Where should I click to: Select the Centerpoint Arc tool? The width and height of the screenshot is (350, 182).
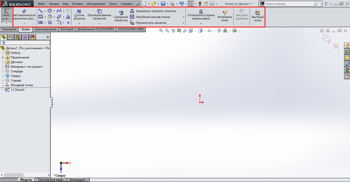pos(50,17)
